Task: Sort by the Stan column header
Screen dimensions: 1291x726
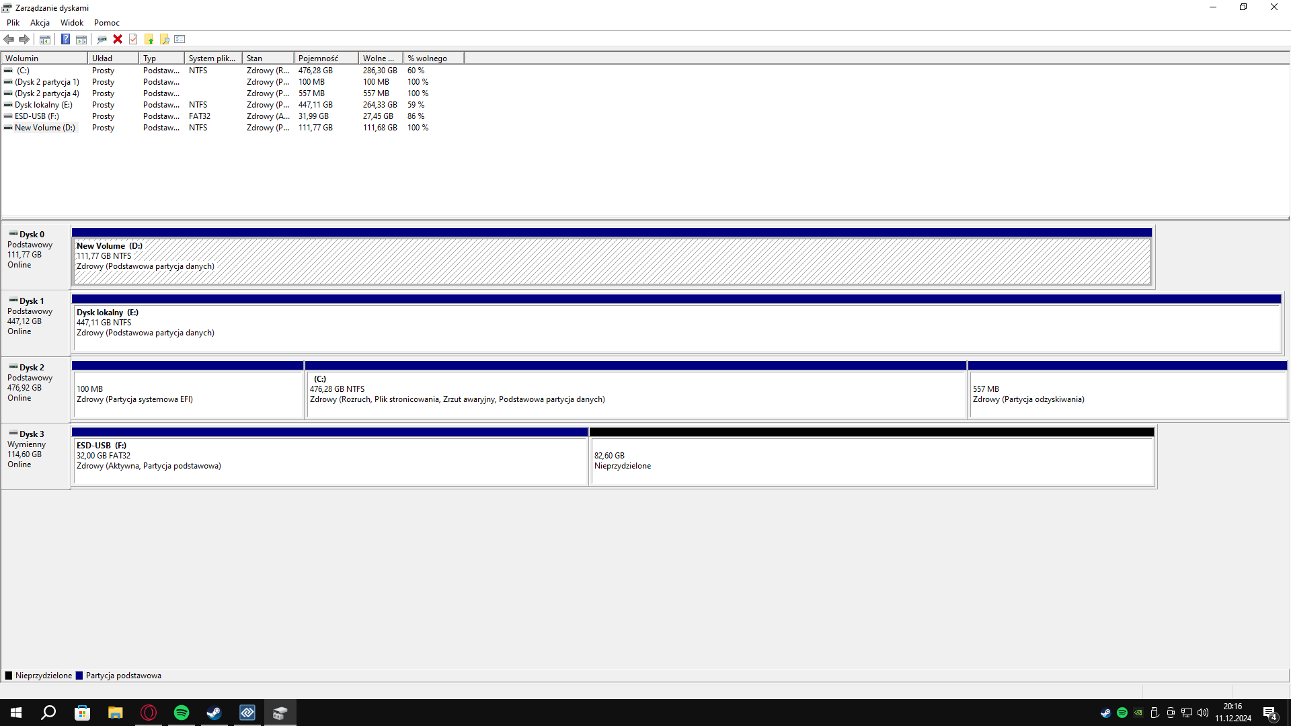Action: (x=268, y=58)
